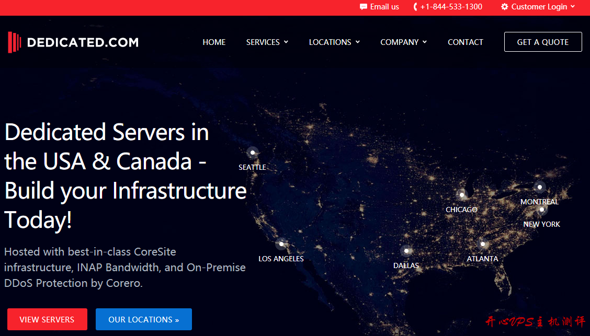
Task: Open the Company dropdown menu
Action: click(x=403, y=42)
